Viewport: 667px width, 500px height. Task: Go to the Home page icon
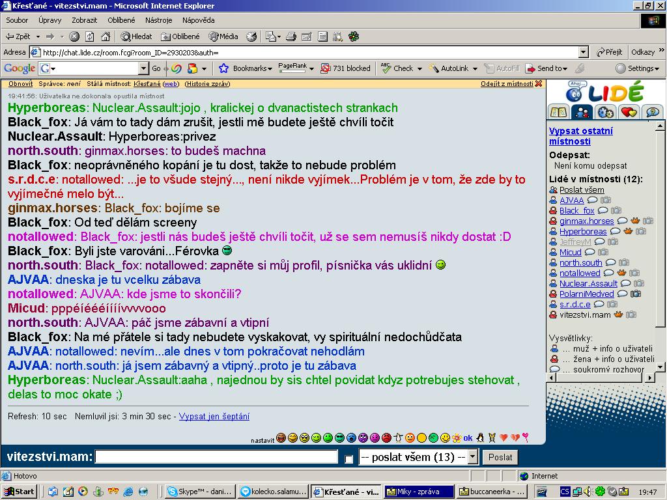106,36
